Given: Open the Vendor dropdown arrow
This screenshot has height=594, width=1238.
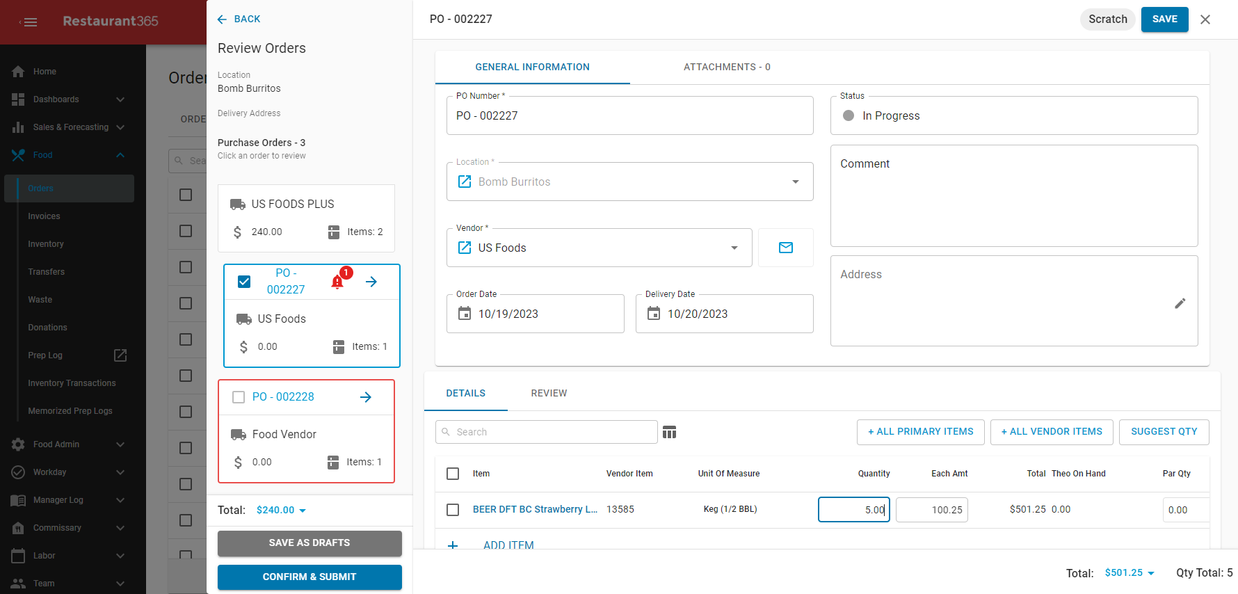Looking at the screenshot, I should pyautogui.click(x=734, y=248).
